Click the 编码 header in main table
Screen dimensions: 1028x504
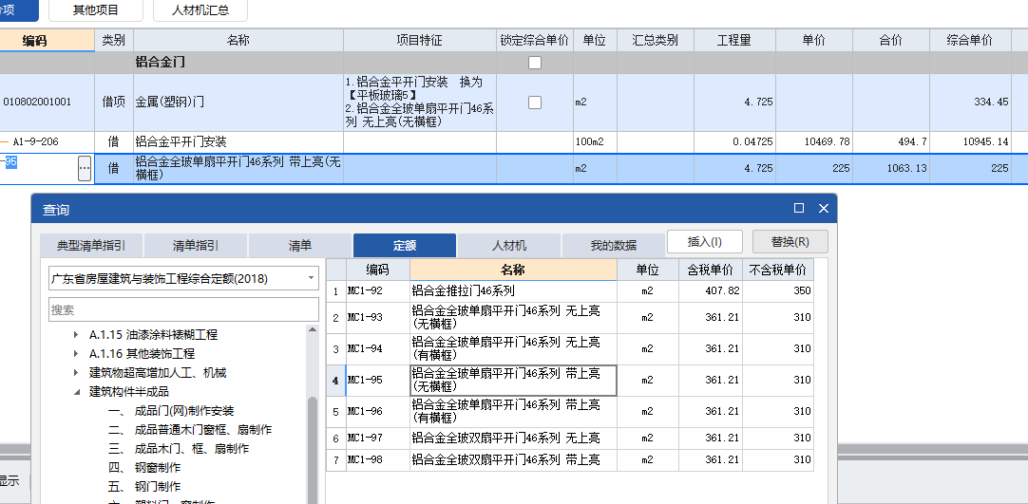[x=48, y=41]
